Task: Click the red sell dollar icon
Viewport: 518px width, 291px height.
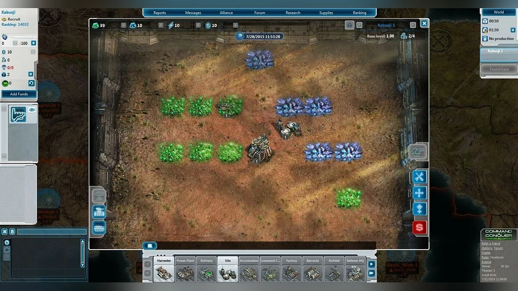Action: point(419,228)
